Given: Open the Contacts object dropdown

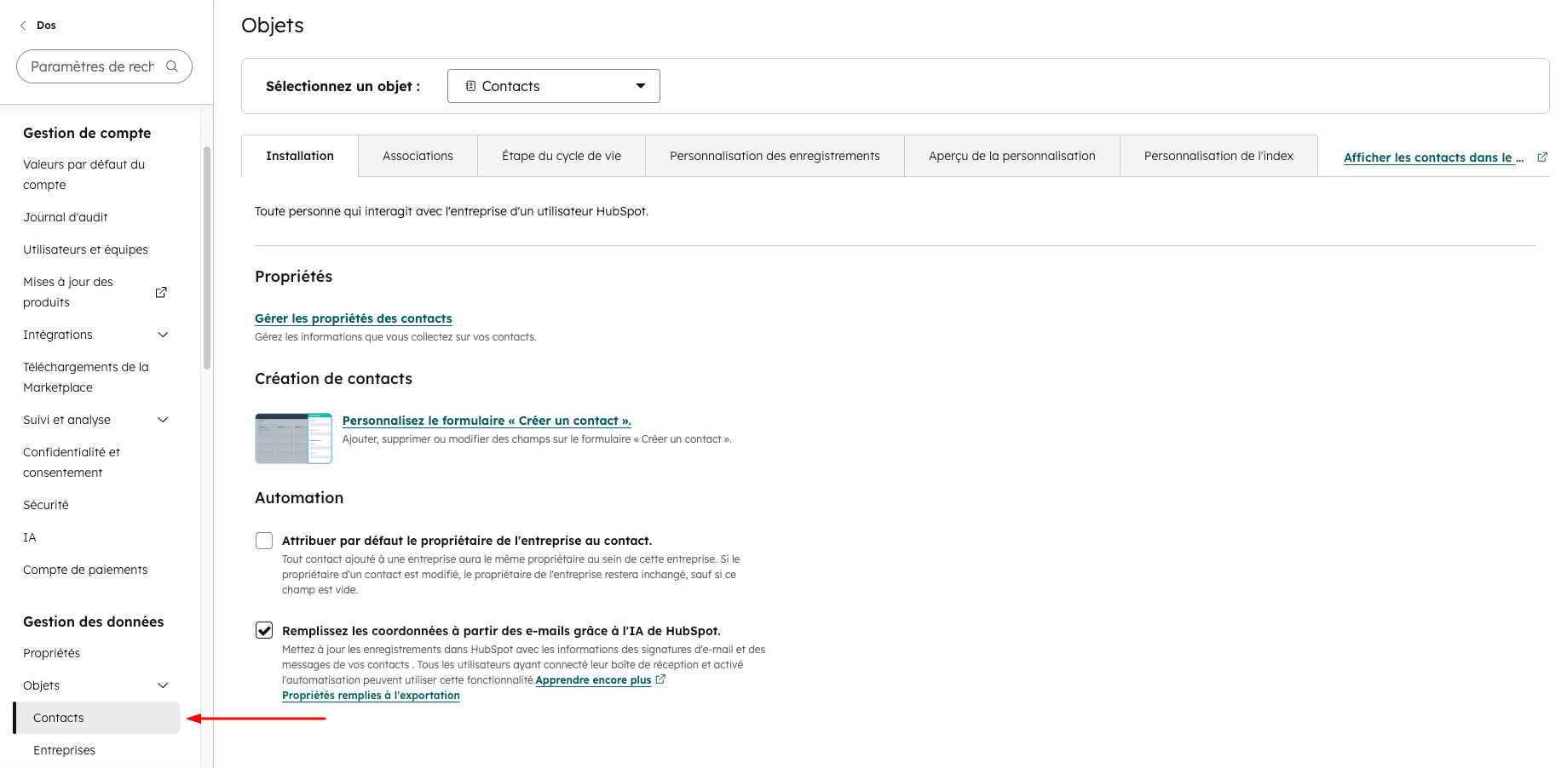Looking at the screenshot, I should 553,86.
